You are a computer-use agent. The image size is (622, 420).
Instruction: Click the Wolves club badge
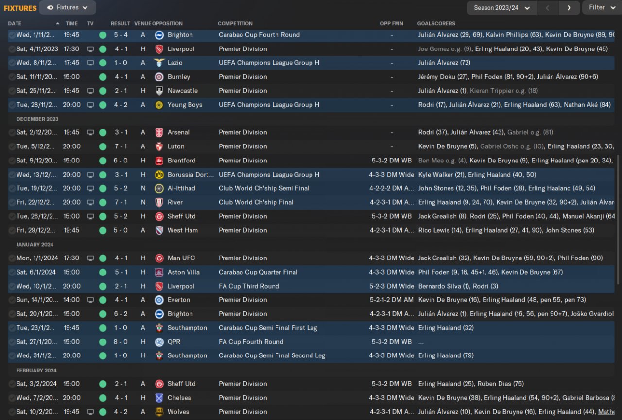click(x=159, y=412)
